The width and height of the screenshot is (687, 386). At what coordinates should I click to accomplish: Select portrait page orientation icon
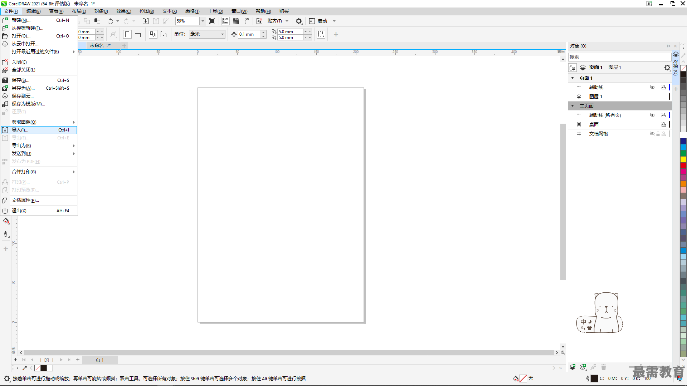(x=127, y=34)
